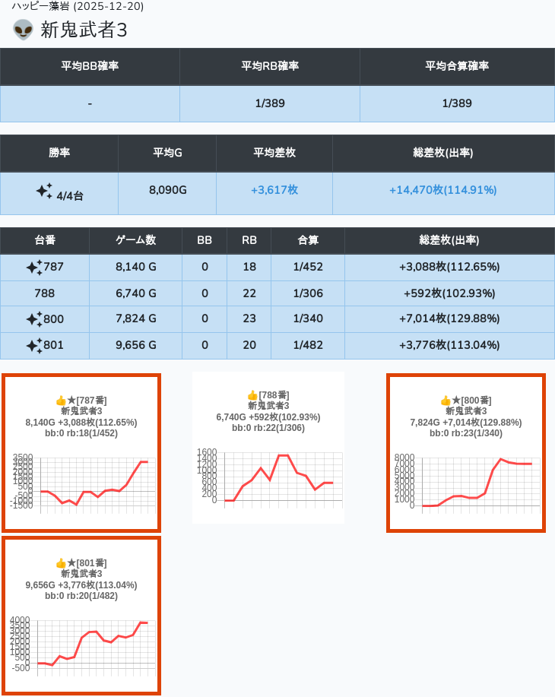This screenshot has width=555, height=697.
Task: Open the 788番 slump graph thumbnail
Action: point(268,477)
